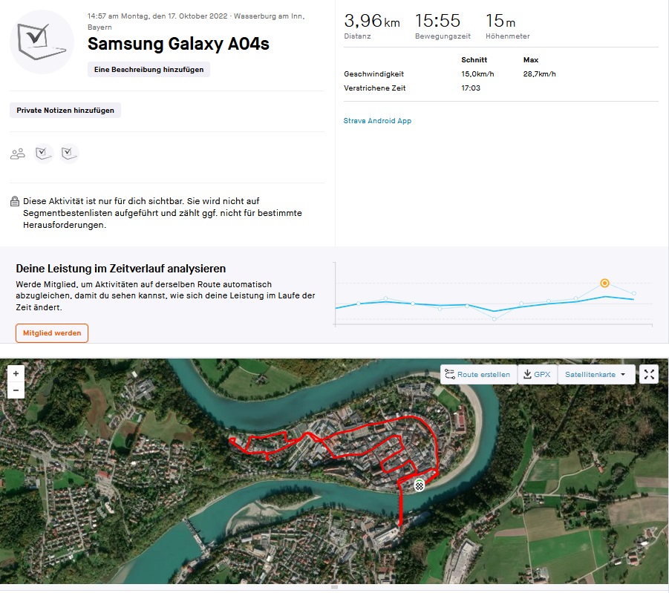
Task: Click the finish flag marker on the map
Action: pyautogui.click(x=420, y=485)
